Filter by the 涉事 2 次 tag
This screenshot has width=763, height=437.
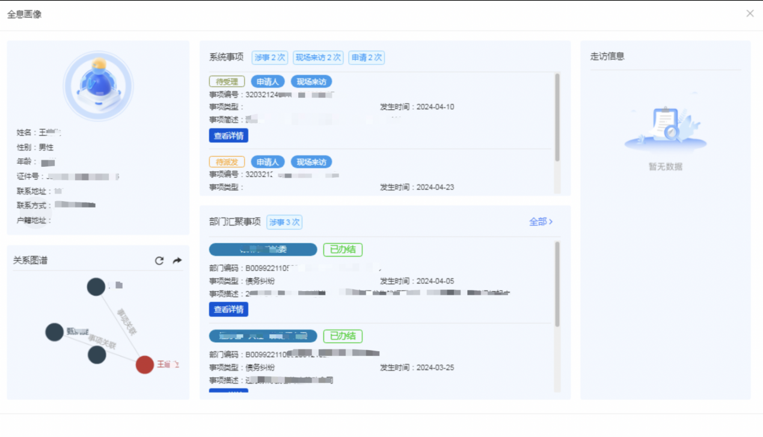[270, 58]
